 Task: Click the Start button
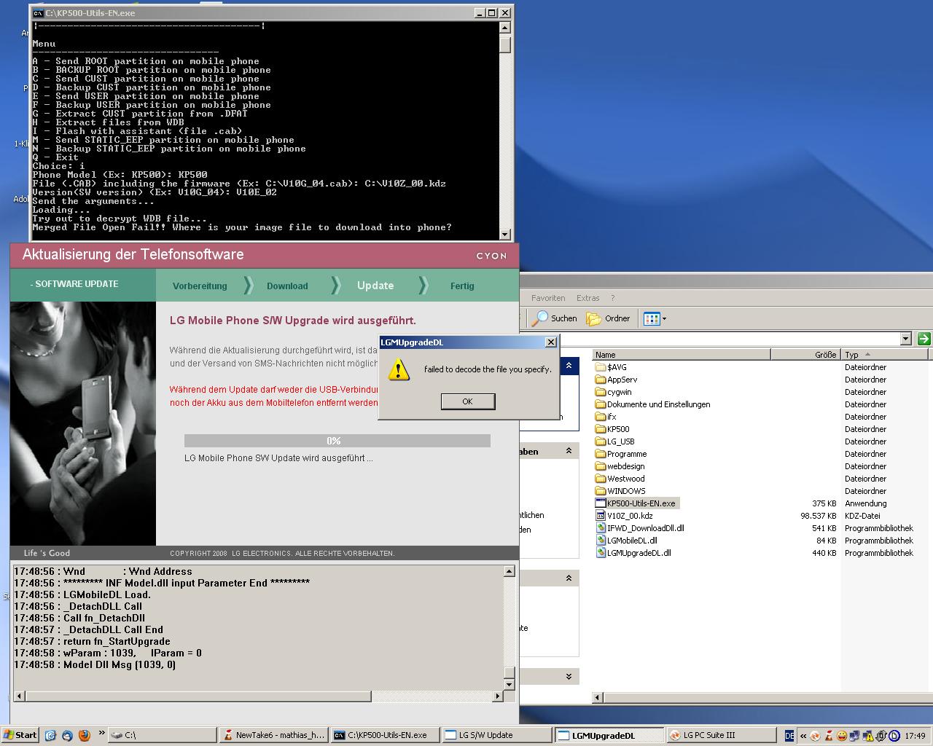click(x=20, y=735)
